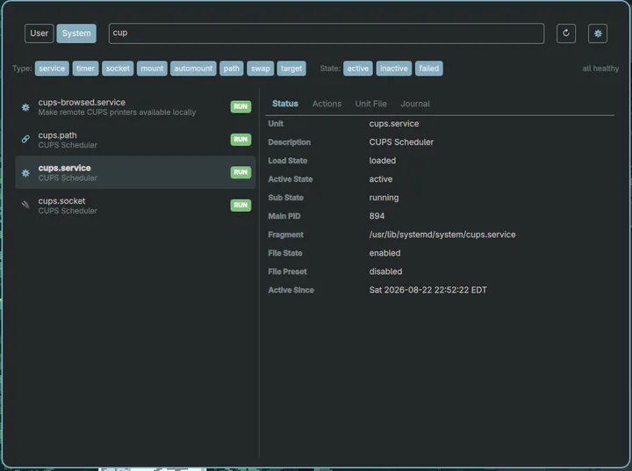Select the cups.service list entry
The height and width of the screenshot is (471, 632).
tap(135, 172)
